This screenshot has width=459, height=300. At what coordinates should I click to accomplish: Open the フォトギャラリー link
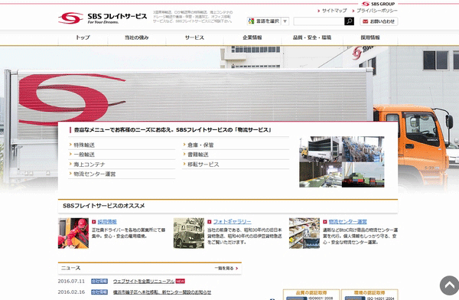tap(232, 222)
